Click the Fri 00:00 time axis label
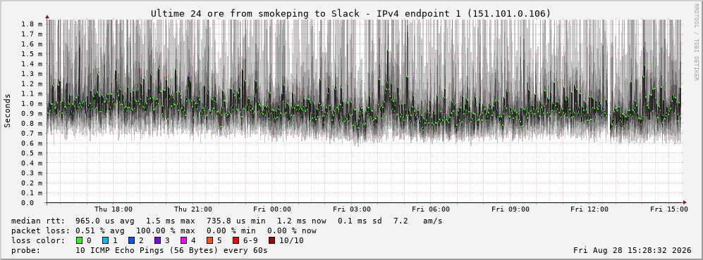This screenshot has width=703, height=260. [x=272, y=209]
